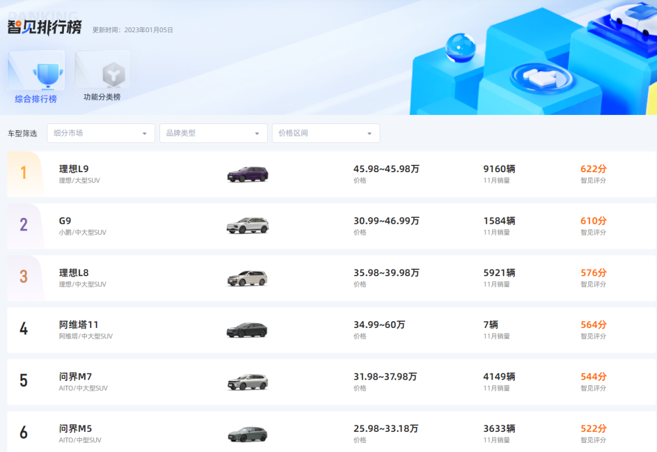
Task: Click the green 问界M5 car thumbnail
Action: [247, 434]
